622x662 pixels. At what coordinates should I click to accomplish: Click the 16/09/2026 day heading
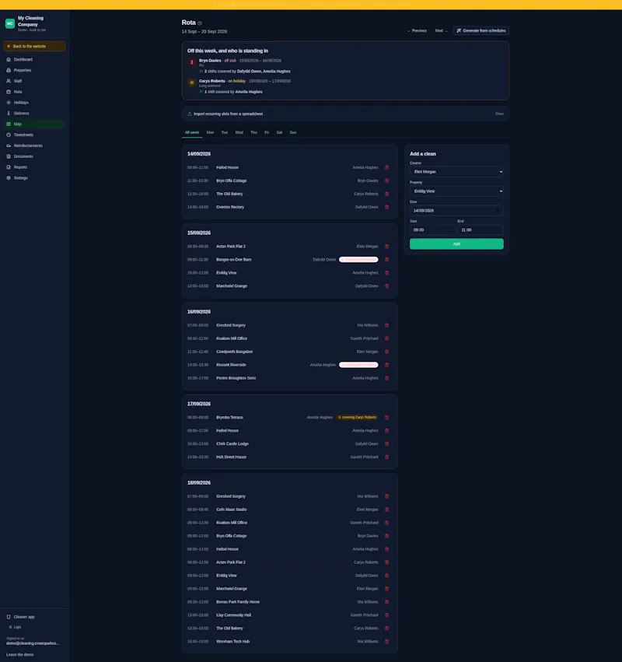point(199,312)
